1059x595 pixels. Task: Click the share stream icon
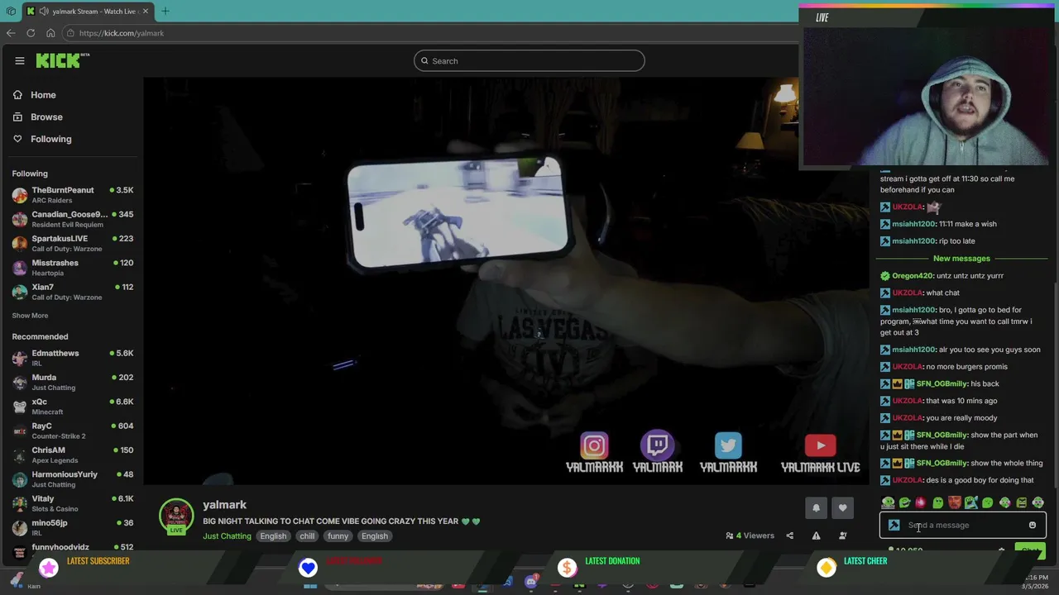pos(789,535)
